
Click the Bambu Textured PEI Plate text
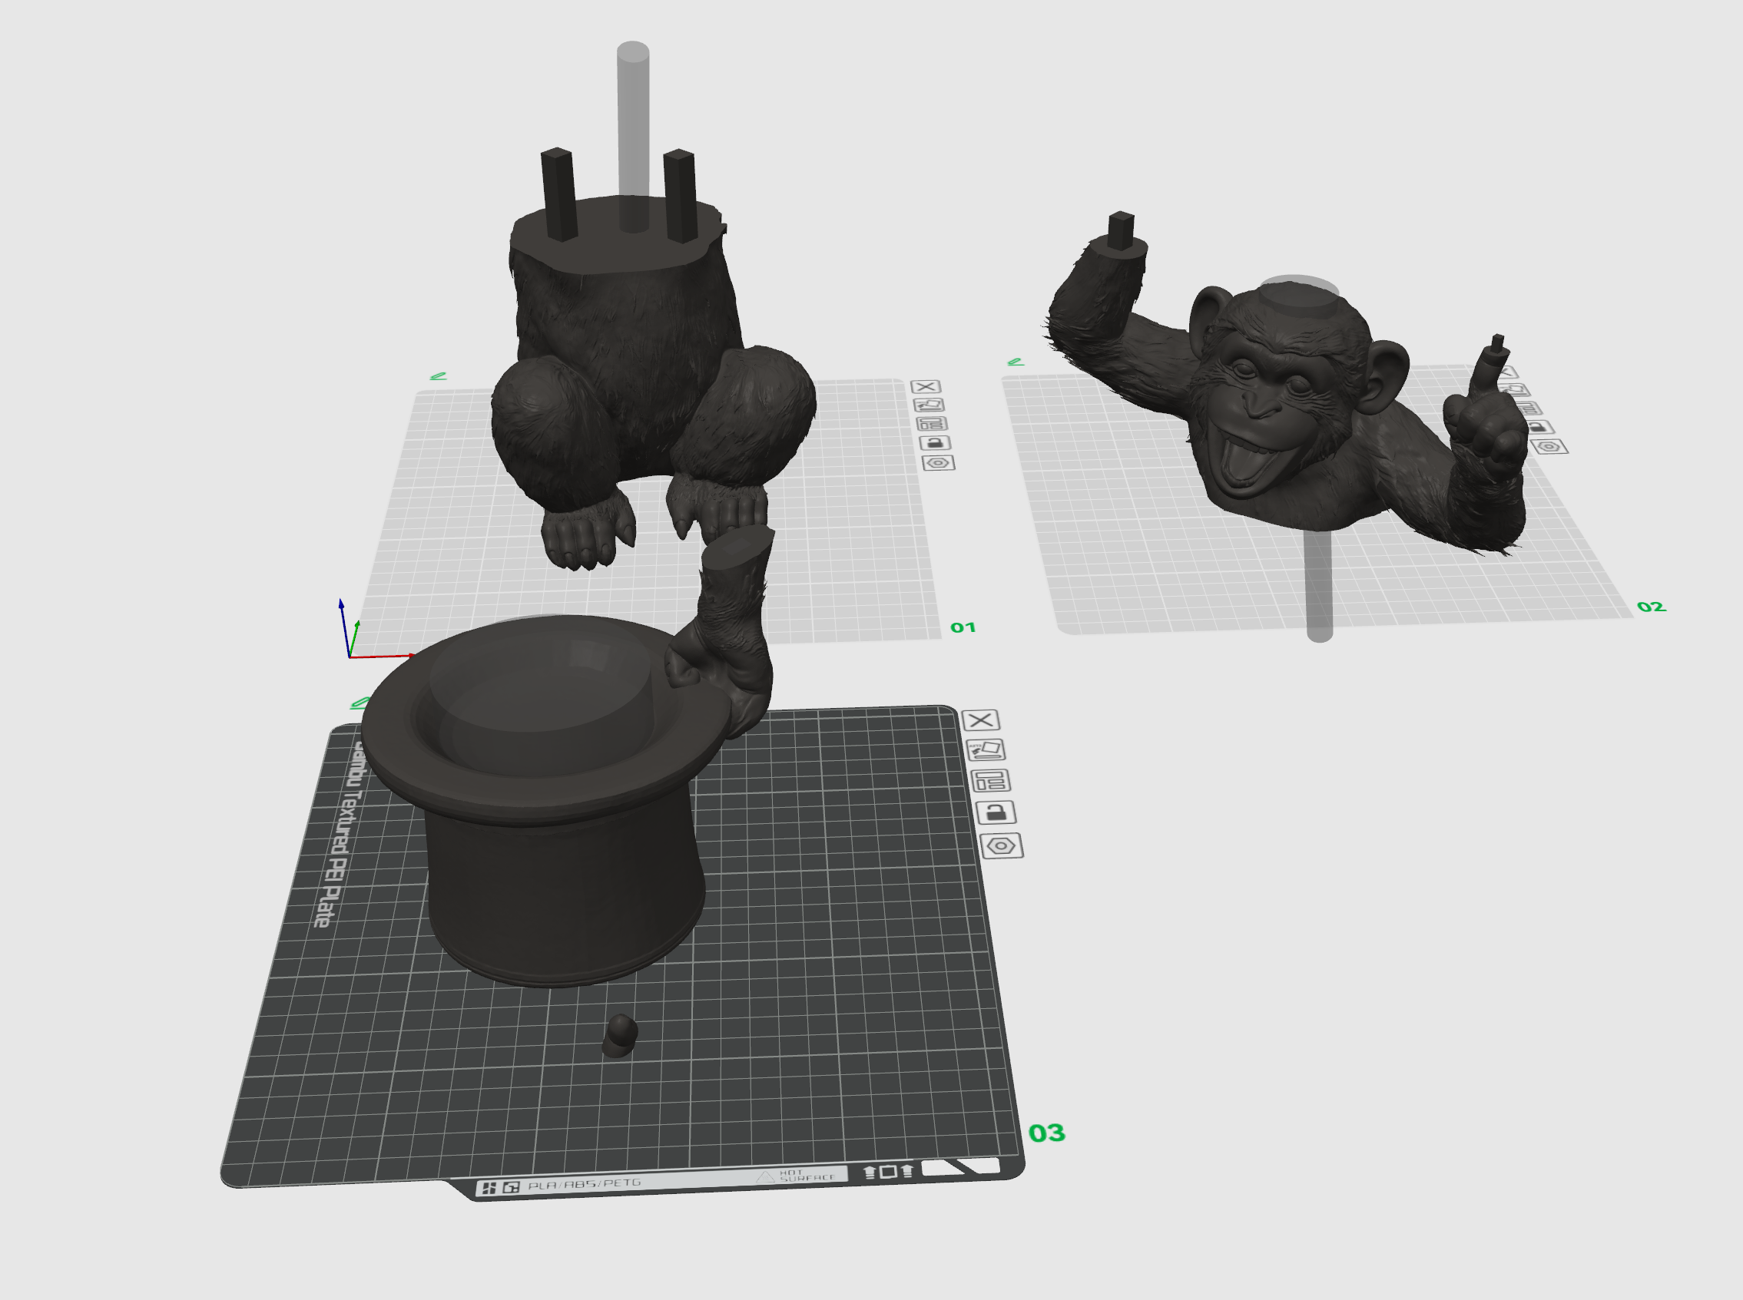tap(340, 834)
